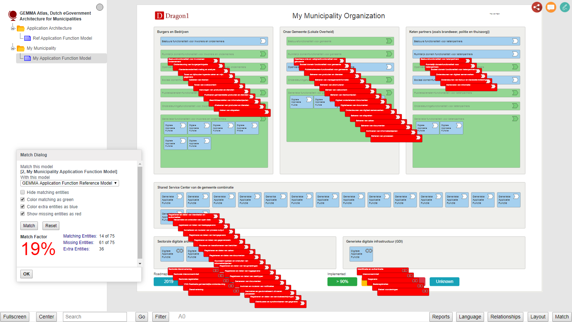Click the Fullscreen button

[15, 317]
